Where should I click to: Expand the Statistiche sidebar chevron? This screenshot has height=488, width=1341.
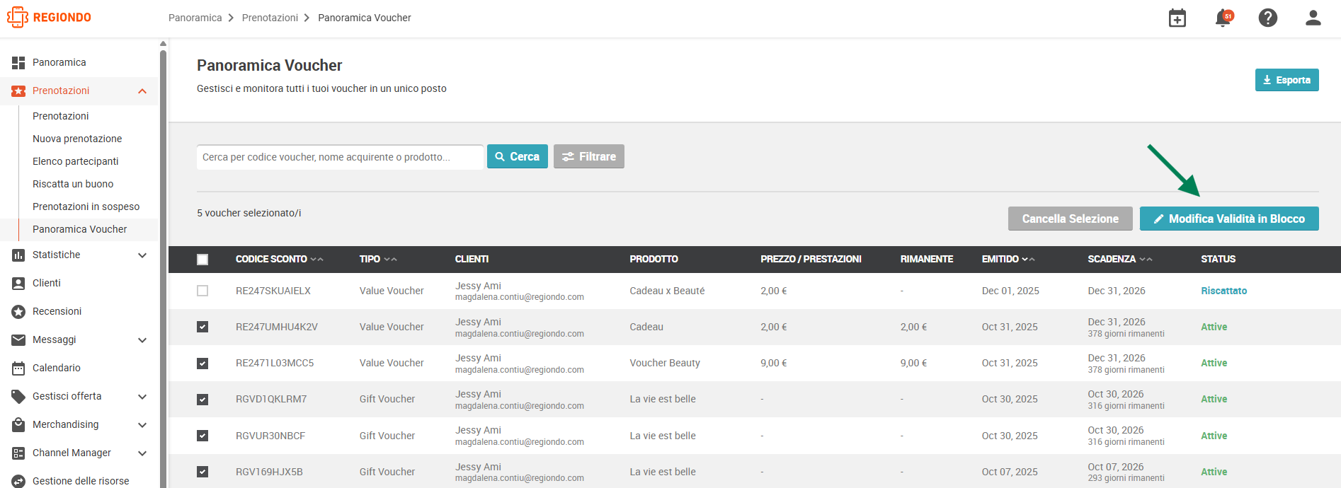pyautogui.click(x=142, y=255)
